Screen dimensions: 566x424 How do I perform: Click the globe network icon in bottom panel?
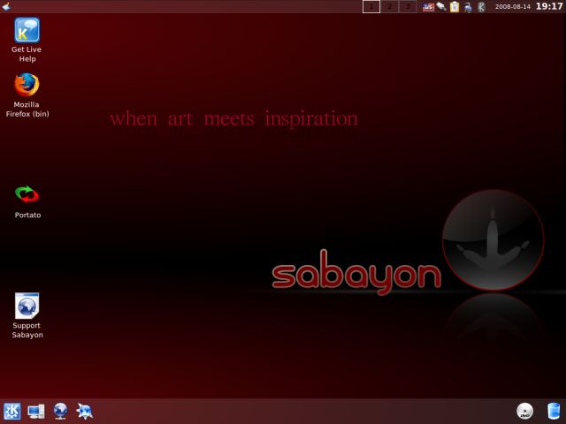tap(60, 412)
